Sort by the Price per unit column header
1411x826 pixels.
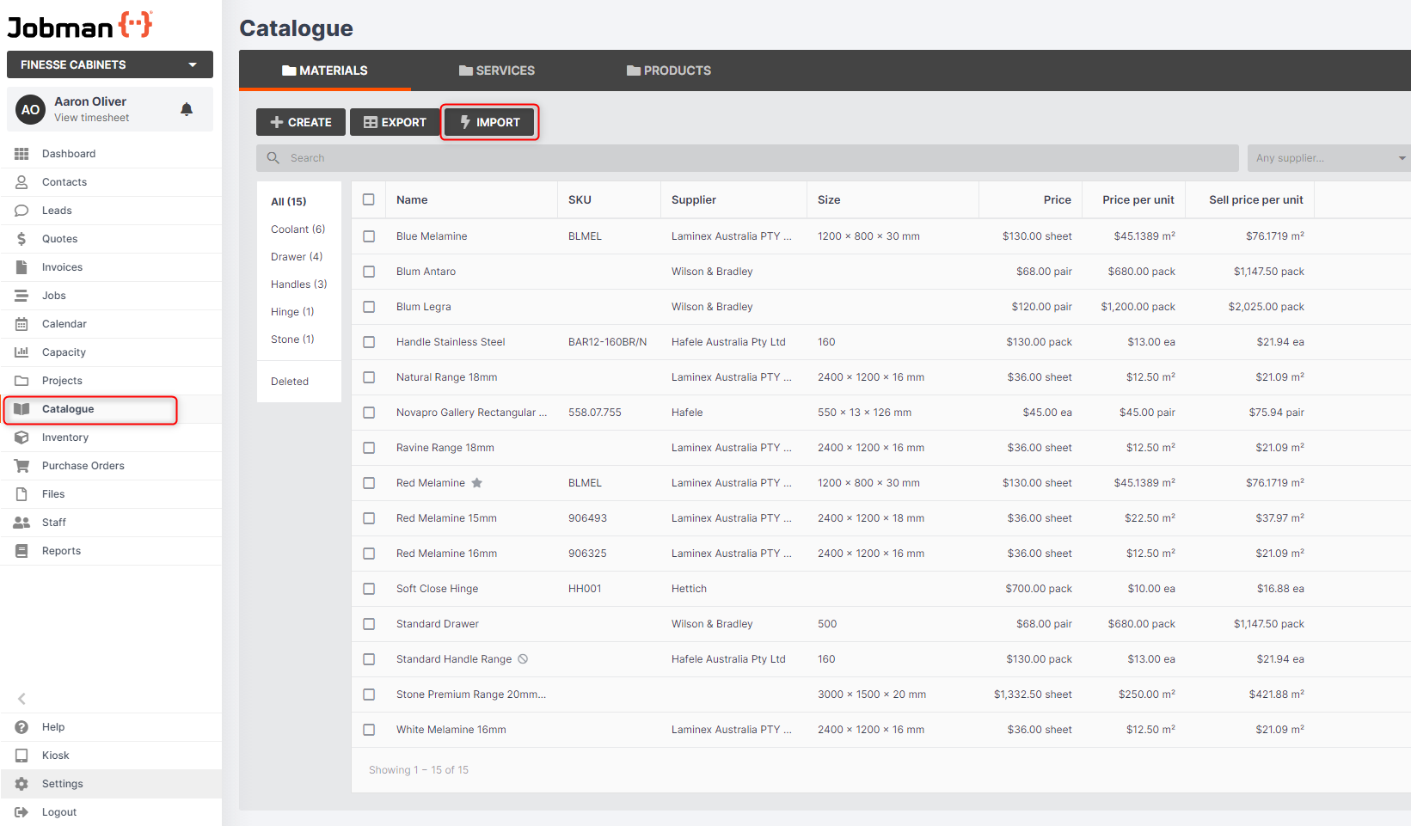click(1138, 199)
